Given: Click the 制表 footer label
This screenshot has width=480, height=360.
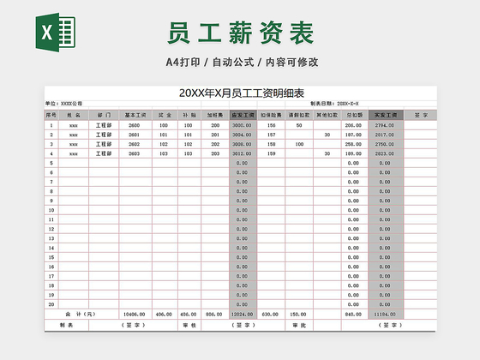Looking at the screenshot, I should pos(67,325).
